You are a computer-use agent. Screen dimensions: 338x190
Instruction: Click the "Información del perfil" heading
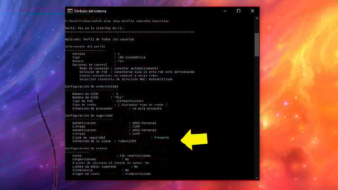85,46
